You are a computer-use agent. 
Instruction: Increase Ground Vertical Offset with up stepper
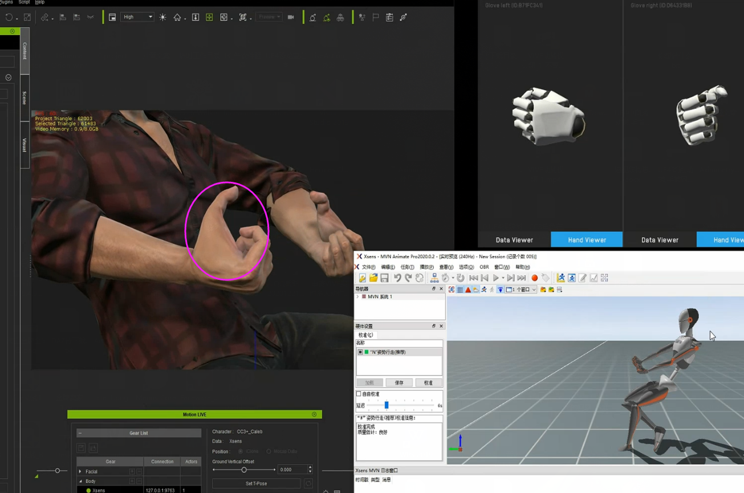(x=310, y=467)
